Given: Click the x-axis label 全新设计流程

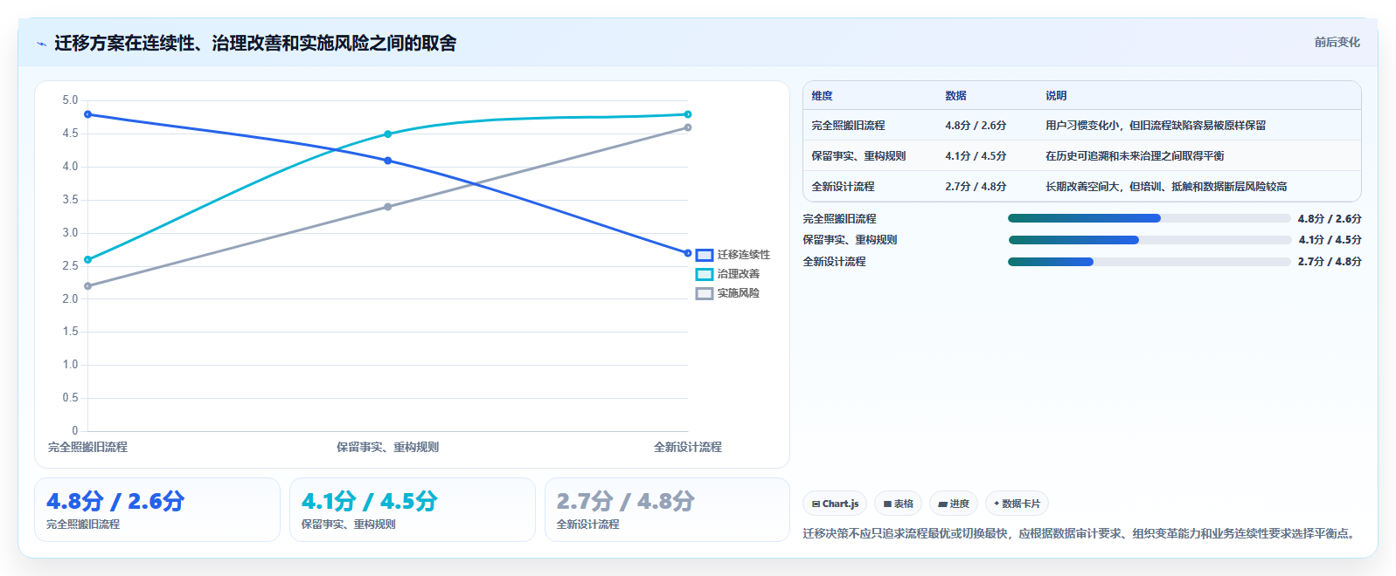Looking at the screenshot, I should pyautogui.click(x=688, y=447).
